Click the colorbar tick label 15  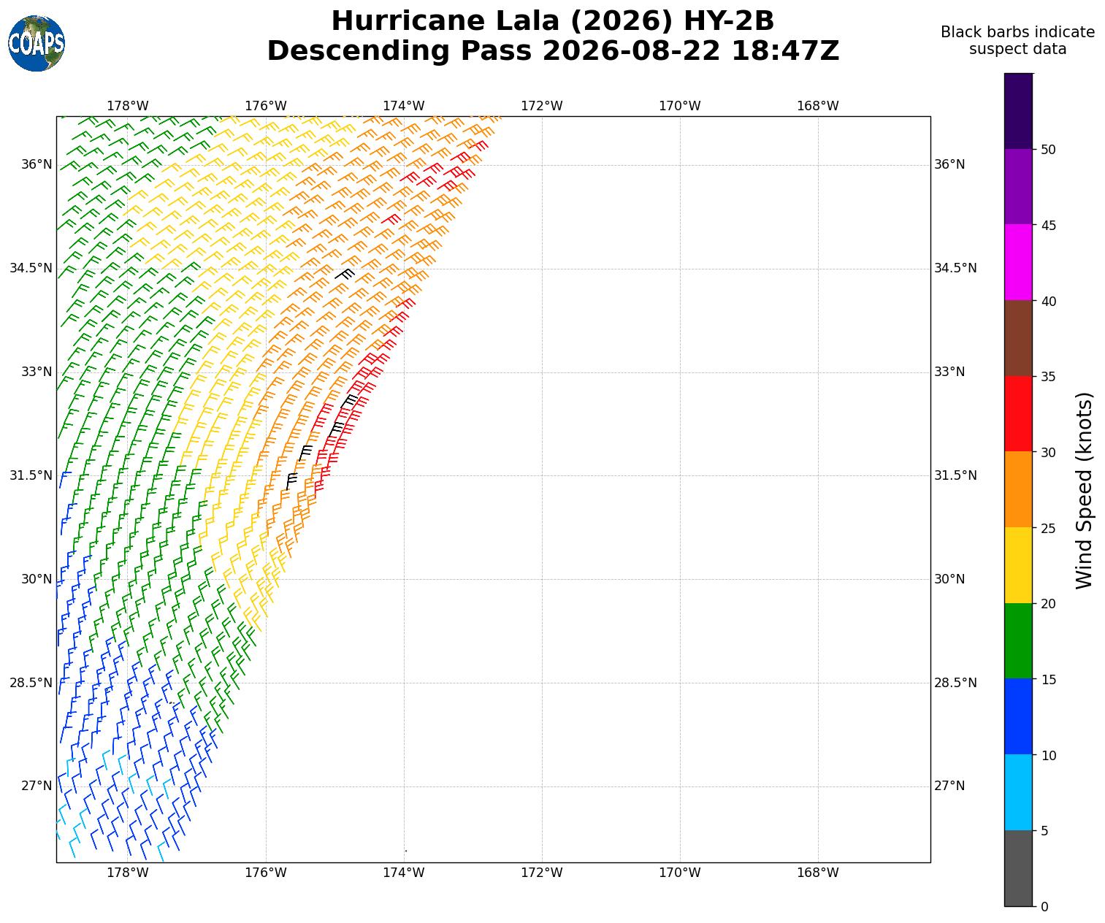click(x=1049, y=680)
